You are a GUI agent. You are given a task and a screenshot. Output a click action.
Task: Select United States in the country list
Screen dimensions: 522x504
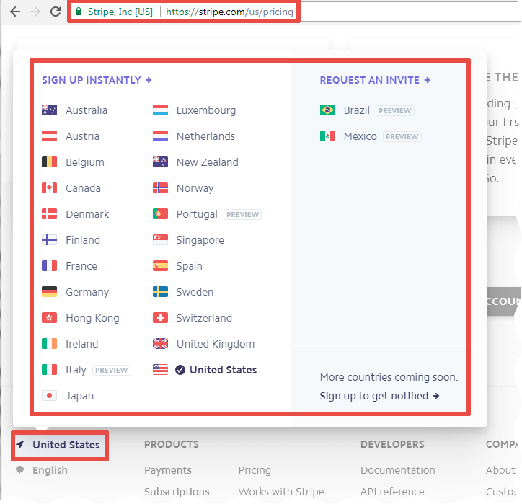click(223, 370)
